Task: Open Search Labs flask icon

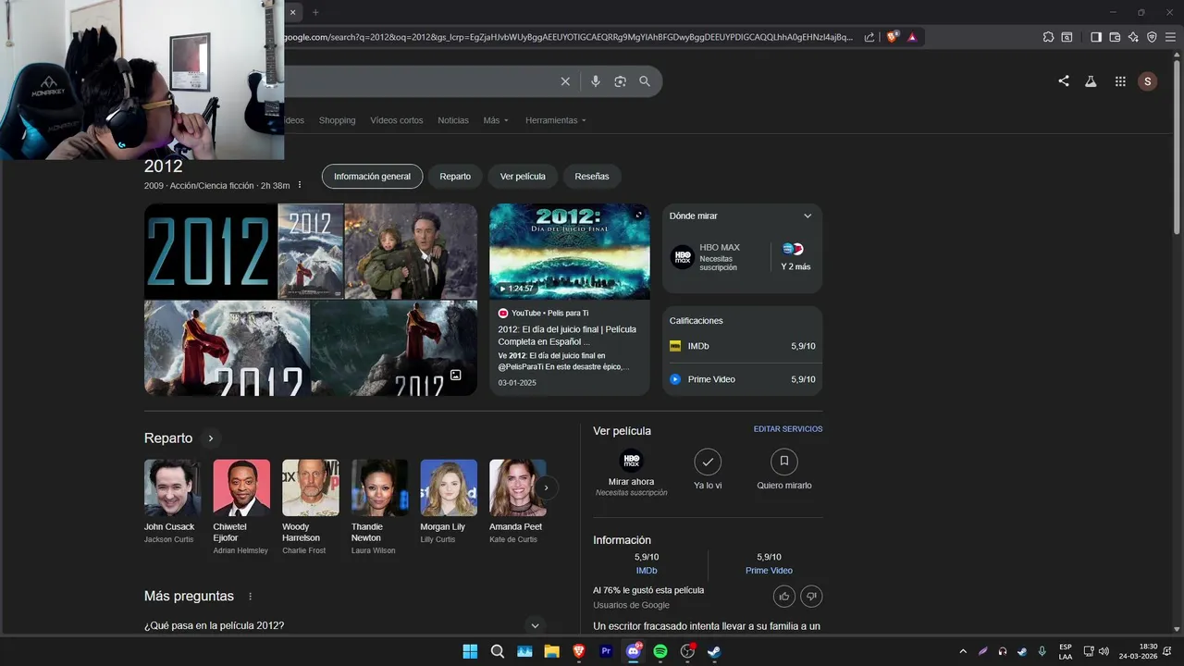Action: (x=1091, y=81)
